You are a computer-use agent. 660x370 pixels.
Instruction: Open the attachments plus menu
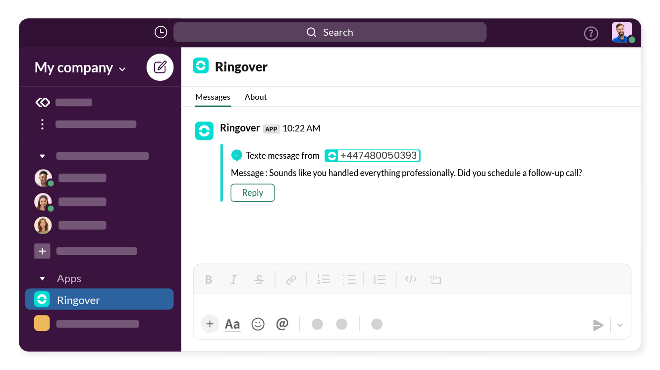(x=210, y=324)
